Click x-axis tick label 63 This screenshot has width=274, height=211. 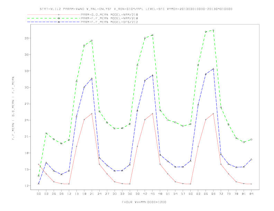pos(198,194)
